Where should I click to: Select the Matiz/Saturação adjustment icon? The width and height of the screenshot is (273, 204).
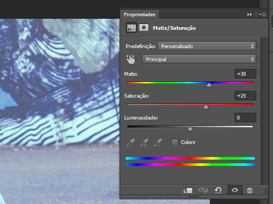click(132, 28)
